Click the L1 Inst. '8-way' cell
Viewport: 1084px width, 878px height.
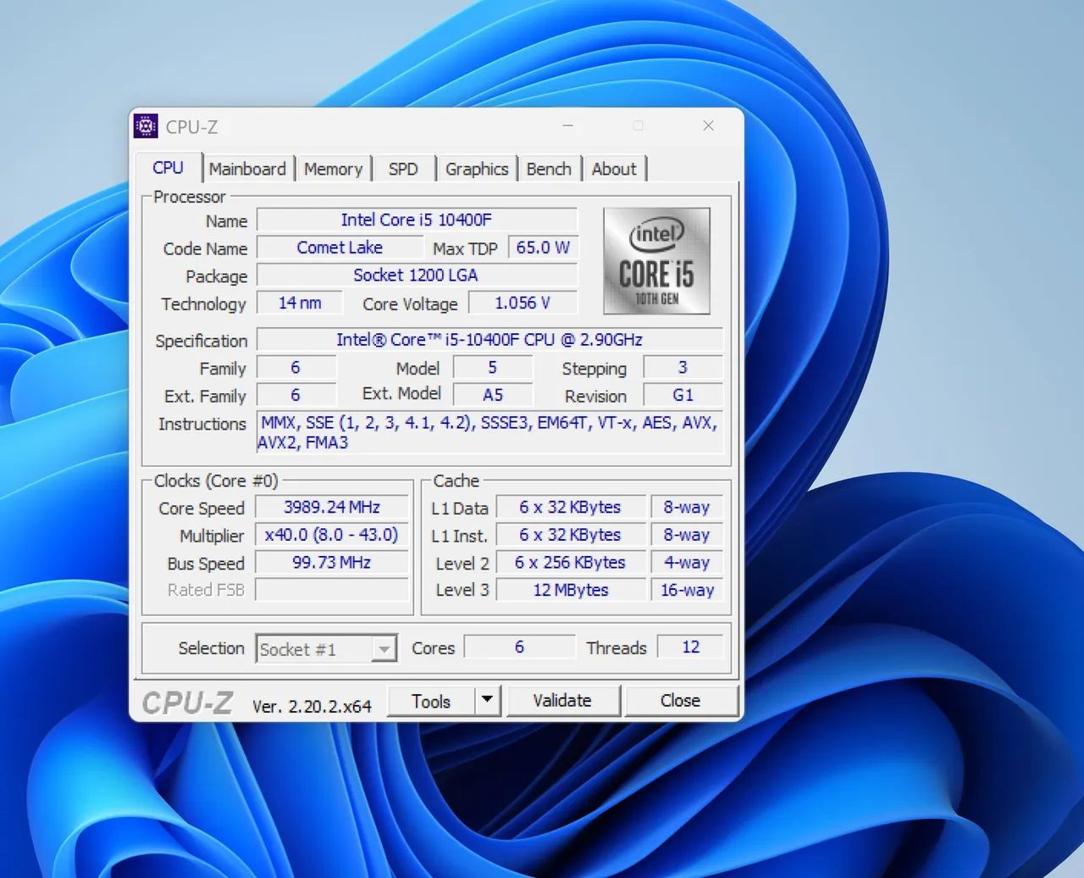[x=687, y=535]
